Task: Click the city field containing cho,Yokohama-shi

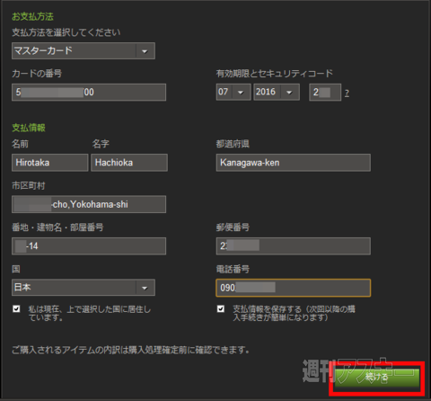Action: 89,204
